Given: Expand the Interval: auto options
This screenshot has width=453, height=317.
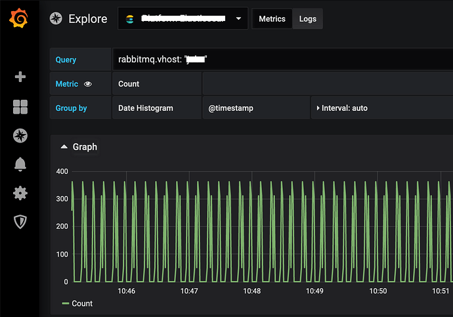Looking at the screenshot, I should tap(342, 108).
